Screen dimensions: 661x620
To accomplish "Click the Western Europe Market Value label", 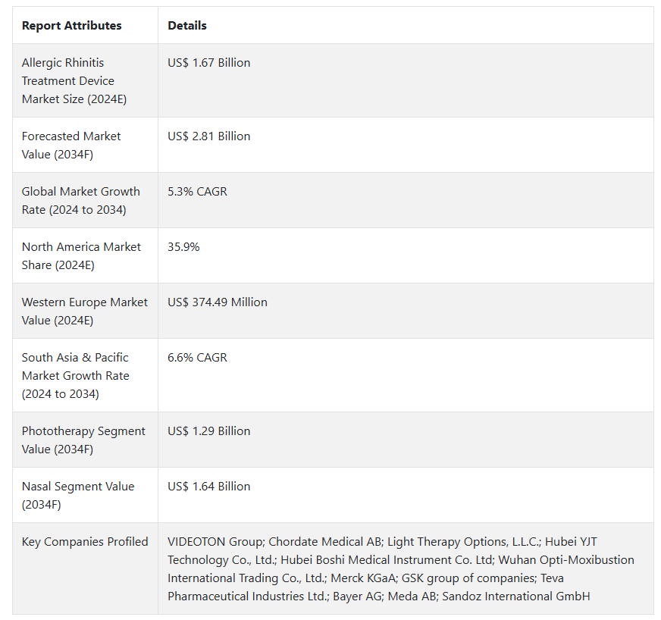I will [x=84, y=311].
